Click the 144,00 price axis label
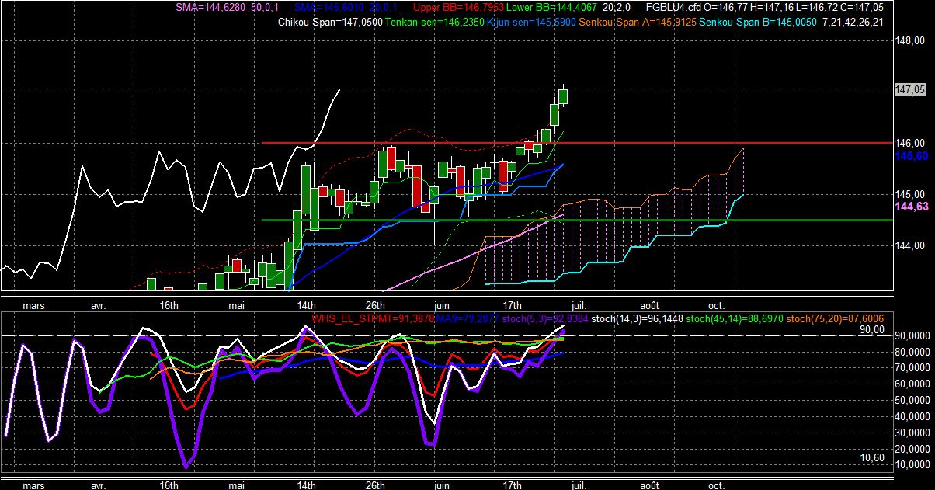The width and height of the screenshot is (935, 490). click(909, 245)
